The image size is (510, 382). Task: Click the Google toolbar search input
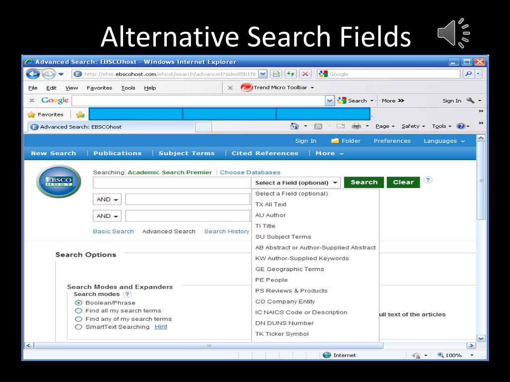pos(199,100)
